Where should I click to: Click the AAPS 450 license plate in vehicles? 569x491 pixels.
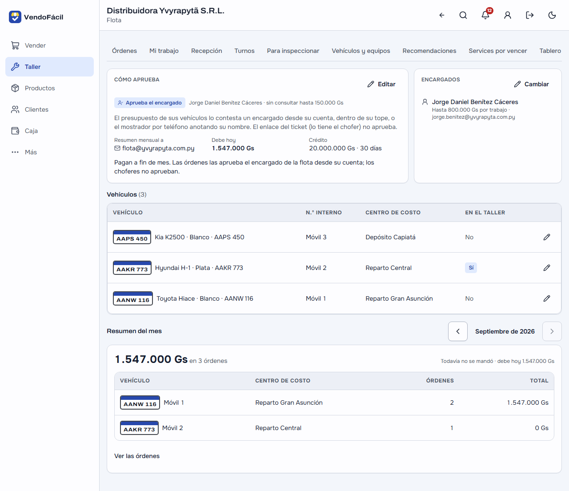132,237
